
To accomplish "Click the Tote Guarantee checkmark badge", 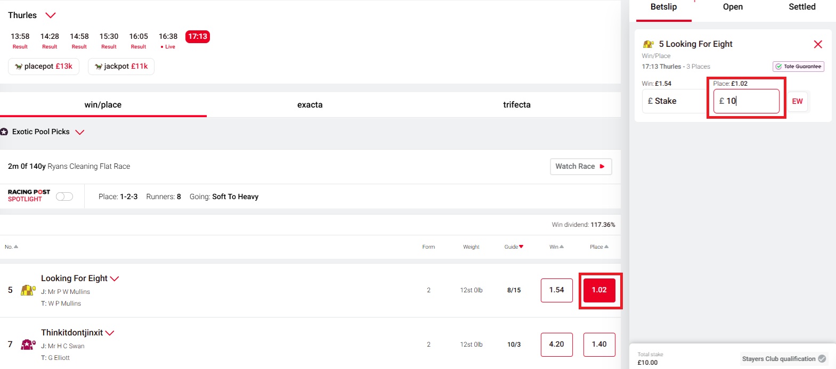I will tap(778, 66).
